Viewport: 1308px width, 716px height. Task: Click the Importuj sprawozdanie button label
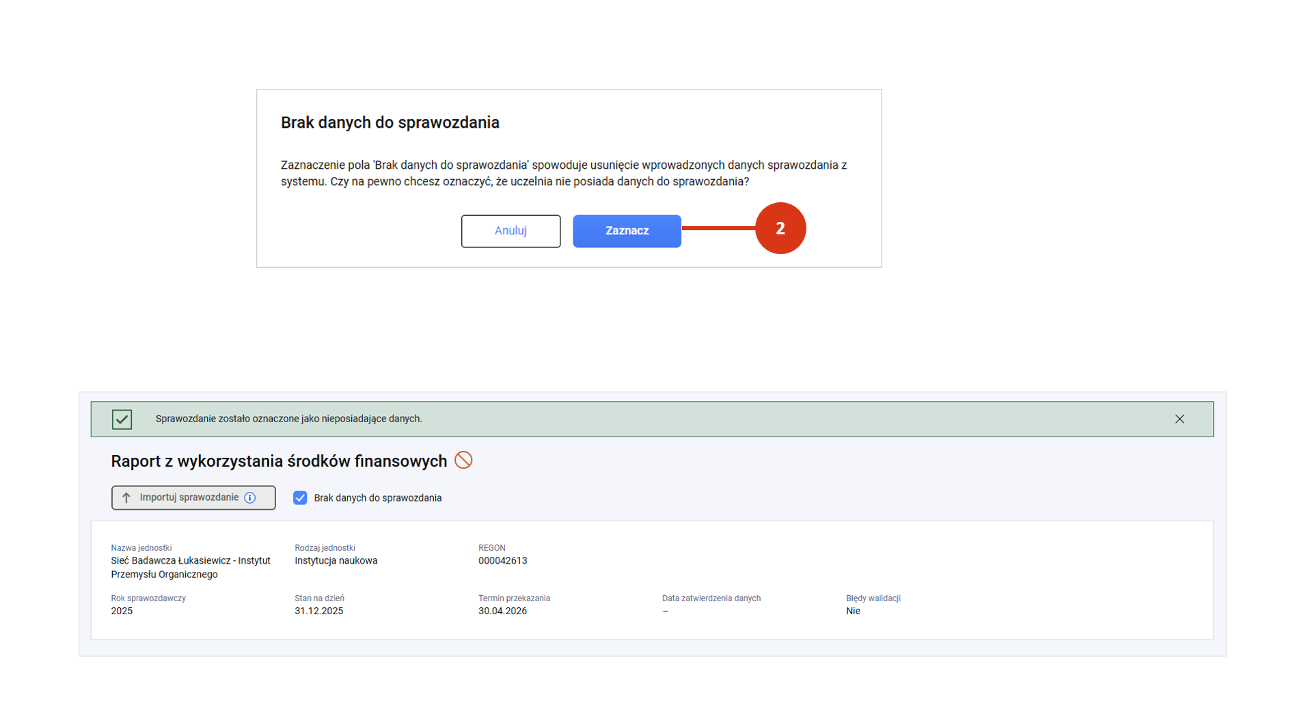189,497
